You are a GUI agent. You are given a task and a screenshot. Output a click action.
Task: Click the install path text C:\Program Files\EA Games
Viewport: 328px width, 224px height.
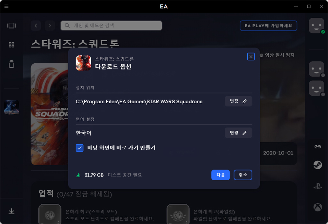pyautogui.click(x=139, y=101)
